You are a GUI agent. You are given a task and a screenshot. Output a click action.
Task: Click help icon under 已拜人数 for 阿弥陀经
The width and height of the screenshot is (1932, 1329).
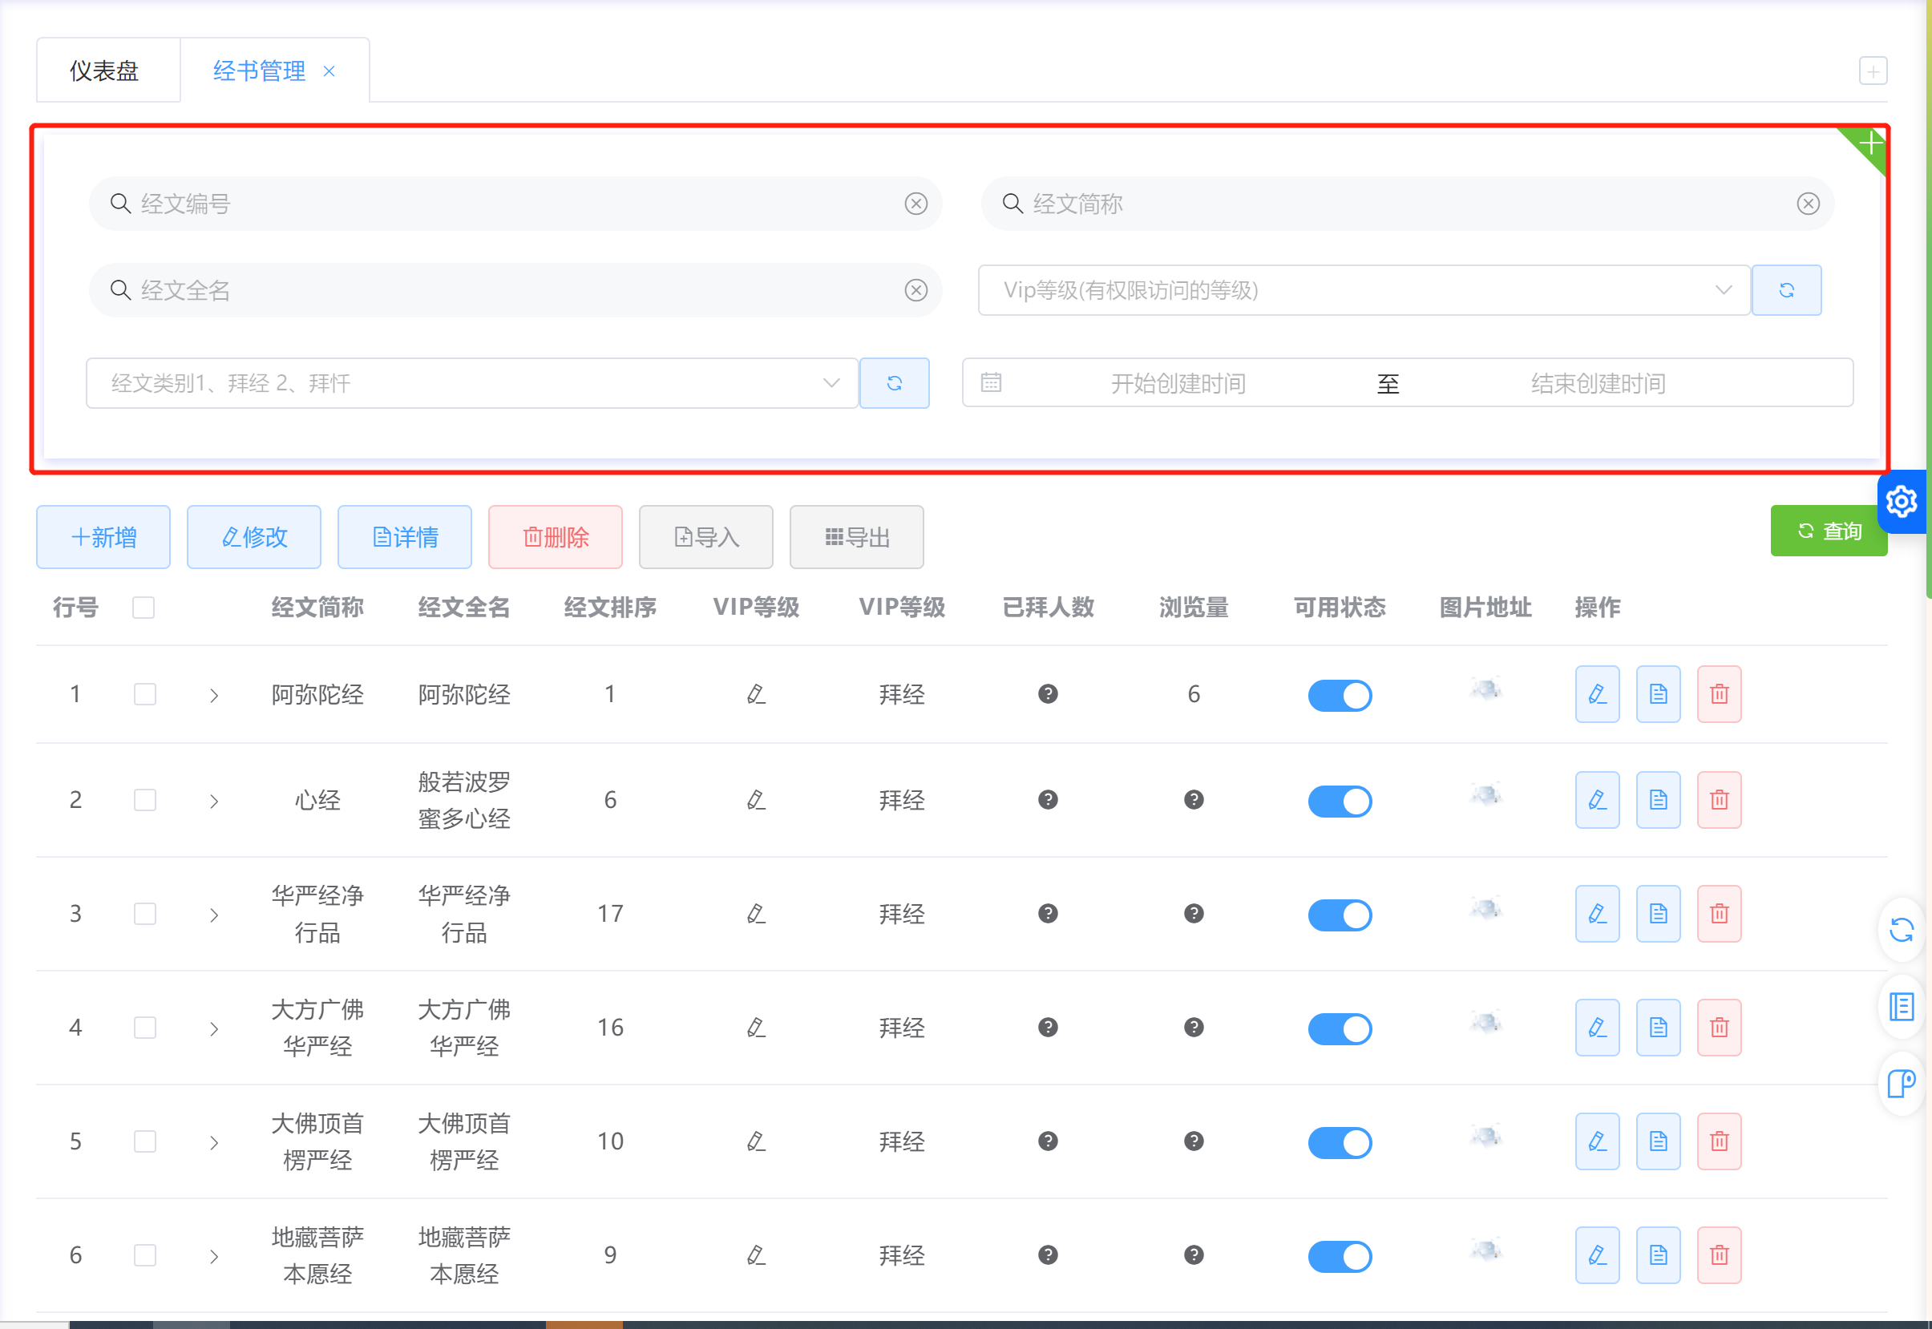[x=1048, y=693]
